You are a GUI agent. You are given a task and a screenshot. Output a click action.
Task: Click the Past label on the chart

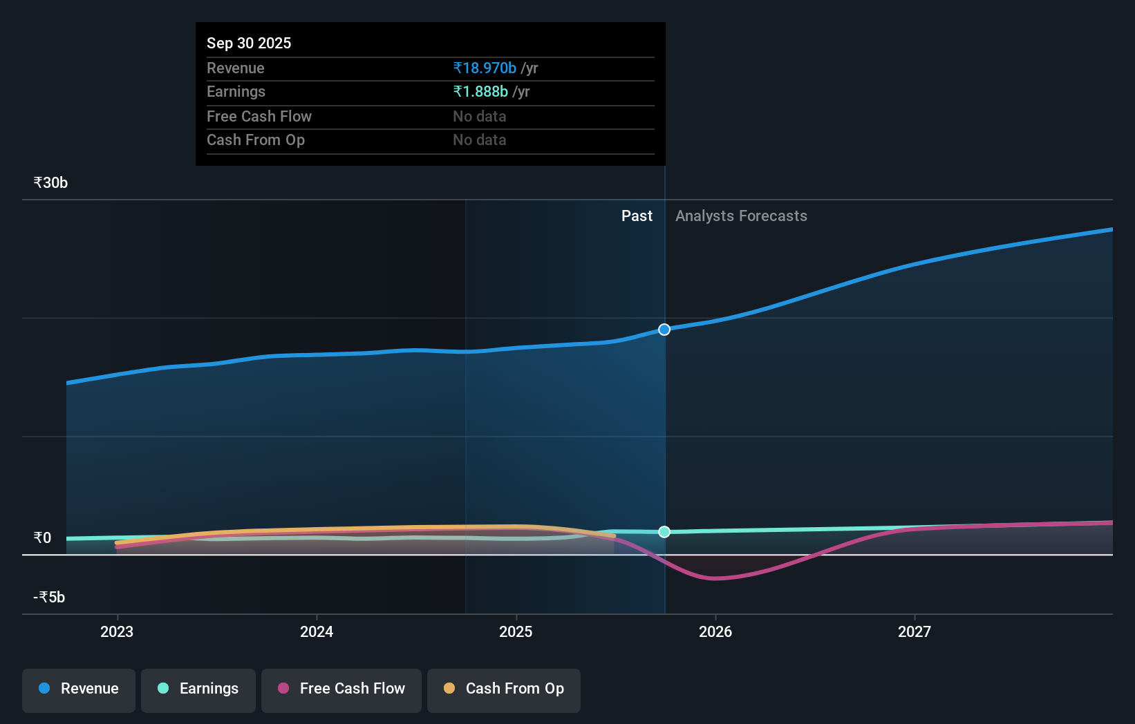pyautogui.click(x=637, y=216)
